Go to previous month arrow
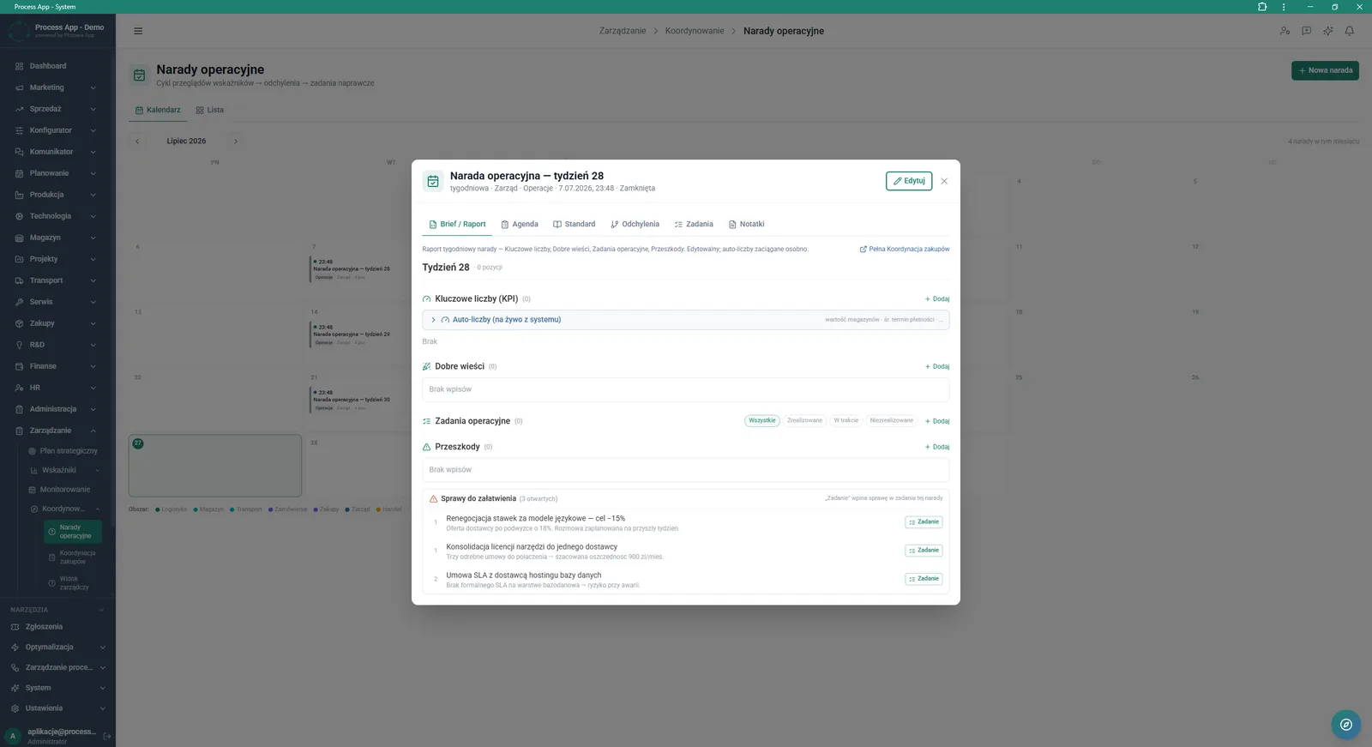 tap(137, 142)
